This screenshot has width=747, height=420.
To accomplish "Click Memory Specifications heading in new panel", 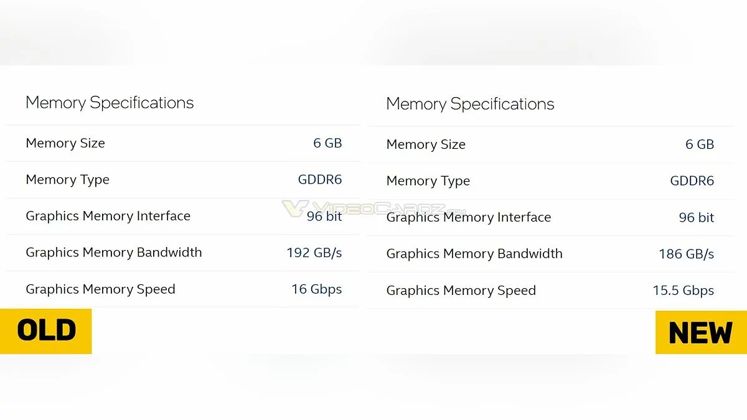I will tap(470, 104).
